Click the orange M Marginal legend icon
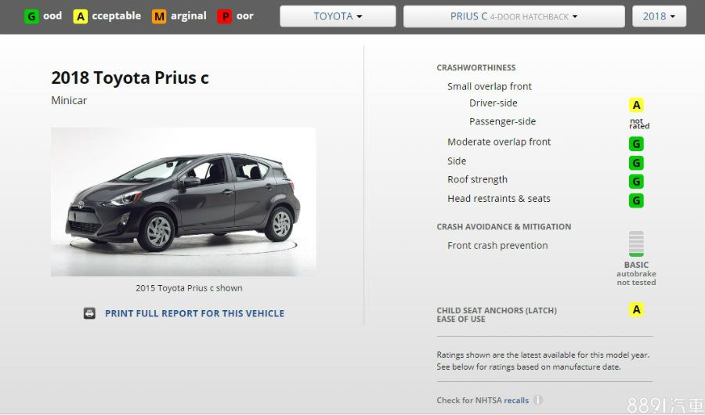Image resolution: width=705 pixels, height=415 pixels. click(159, 16)
